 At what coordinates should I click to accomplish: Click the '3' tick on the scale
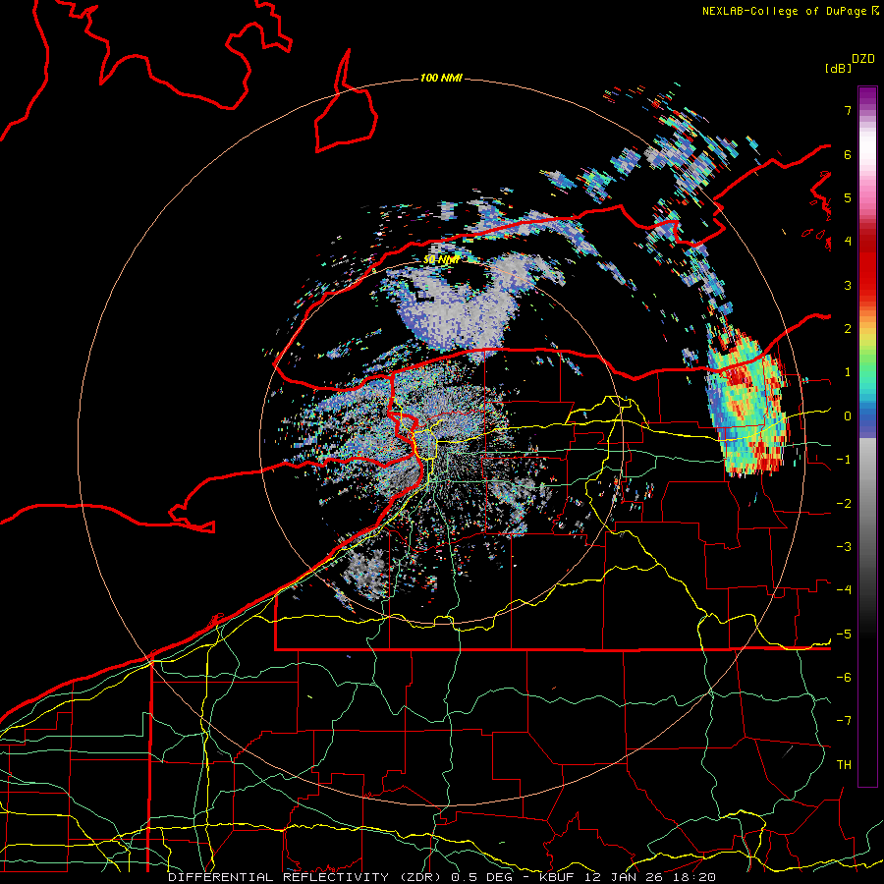coord(848,285)
